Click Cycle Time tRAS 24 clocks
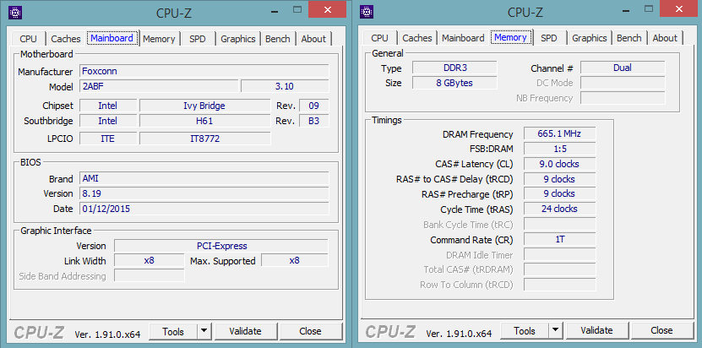Screen dimensions: 702x348 (559, 209)
